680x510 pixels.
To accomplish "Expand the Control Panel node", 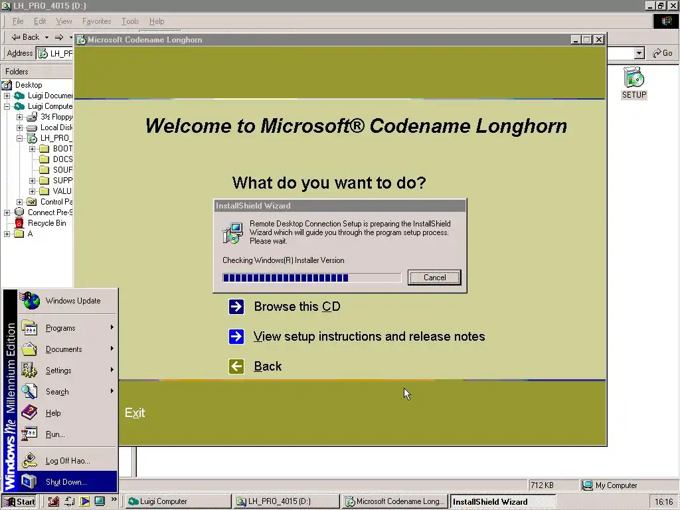I will pyautogui.click(x=19, y=202).
